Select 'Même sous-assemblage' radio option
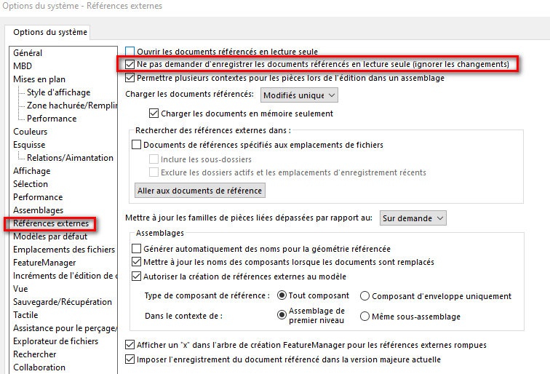This screenshot has height=374, width=550. pyautogui.click(x=365, y=317)
